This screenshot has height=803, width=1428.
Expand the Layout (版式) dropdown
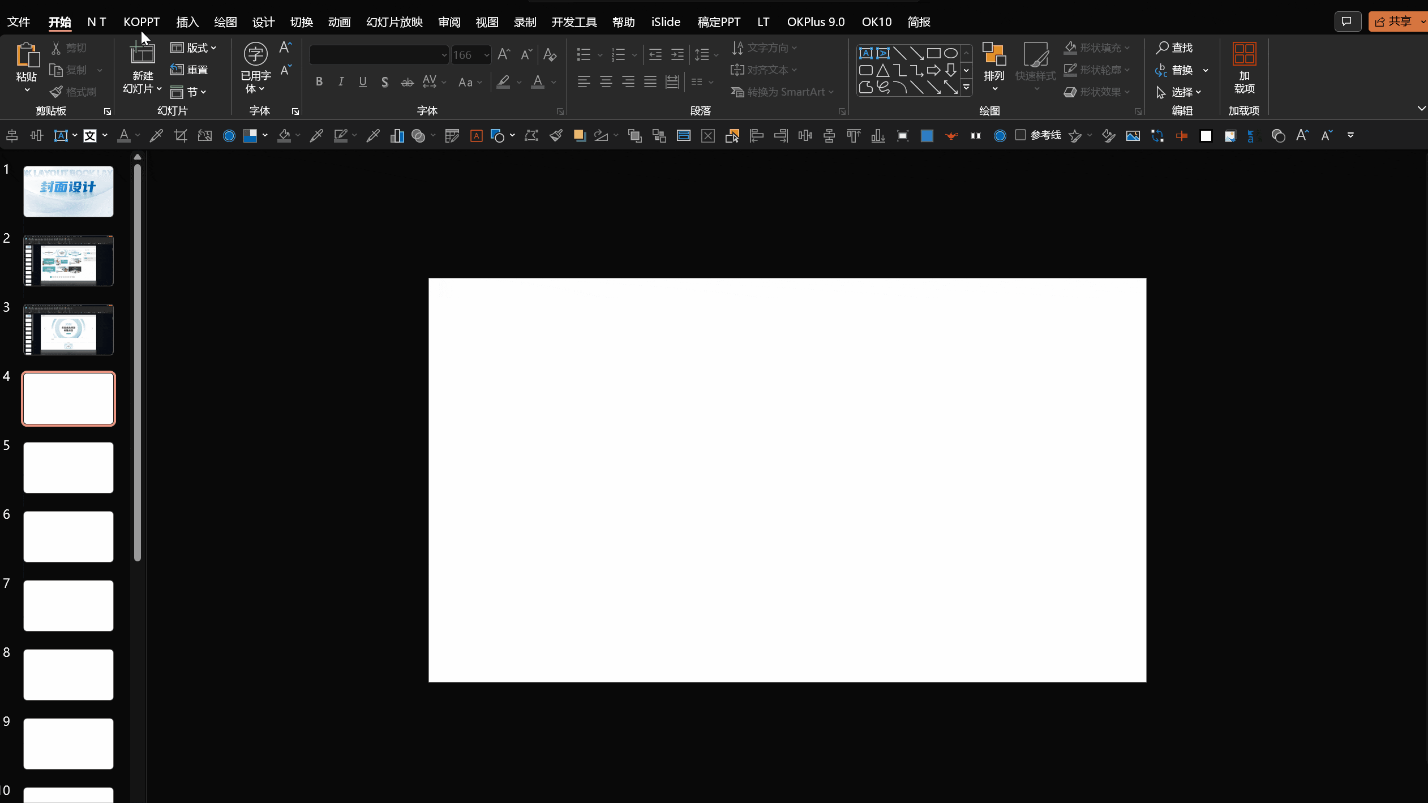click(194, 48)
